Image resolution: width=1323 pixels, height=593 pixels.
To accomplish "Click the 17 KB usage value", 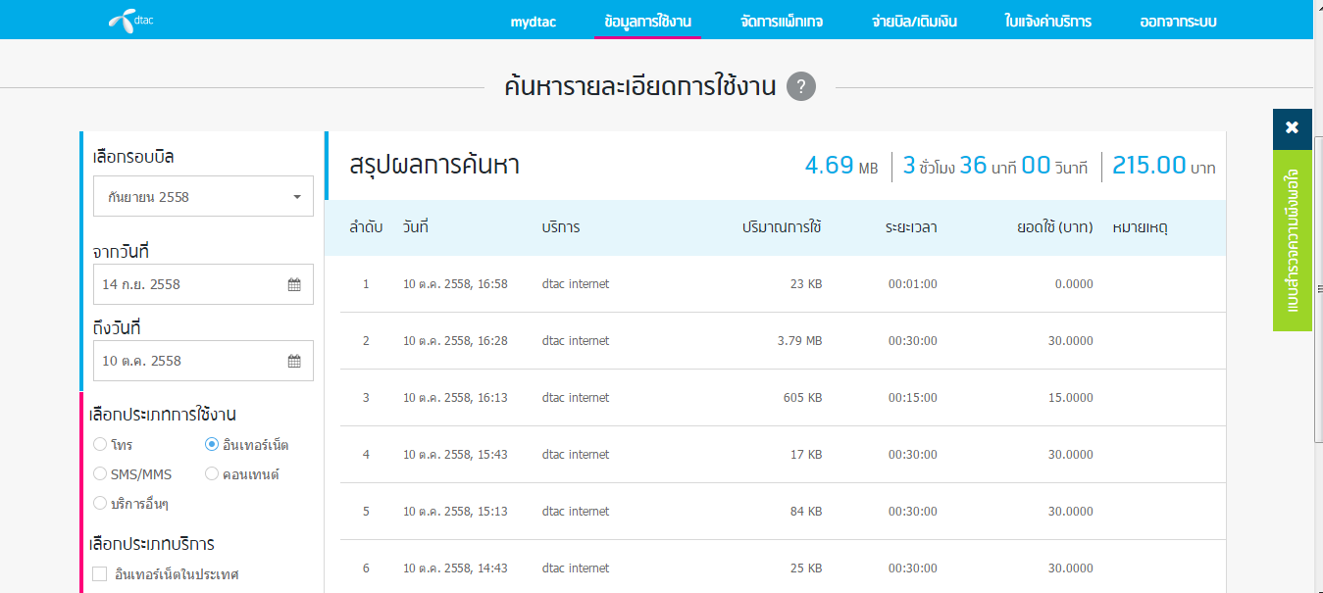I will pyautogui.click(x=805, y=455).
